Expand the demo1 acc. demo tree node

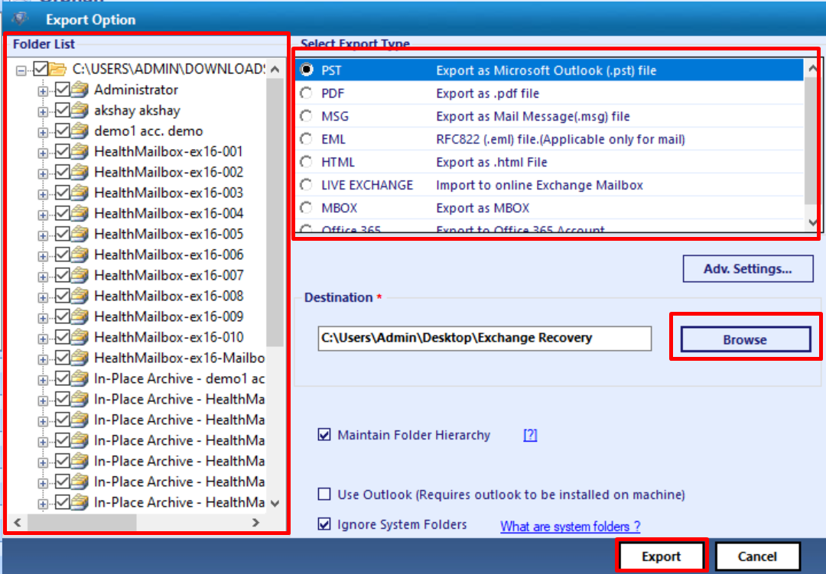43,132
